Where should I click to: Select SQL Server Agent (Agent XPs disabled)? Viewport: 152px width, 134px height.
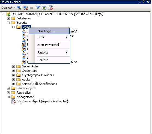click(42, 101)
